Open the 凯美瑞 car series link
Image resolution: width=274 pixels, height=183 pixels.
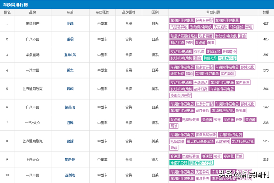(70, 107)
